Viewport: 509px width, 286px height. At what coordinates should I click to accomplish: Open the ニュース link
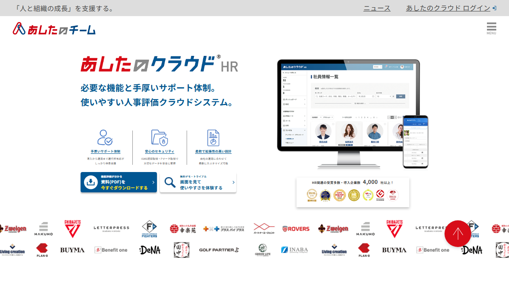click(x=377, y=8)
